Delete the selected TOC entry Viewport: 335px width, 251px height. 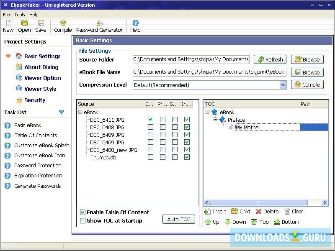267,212
